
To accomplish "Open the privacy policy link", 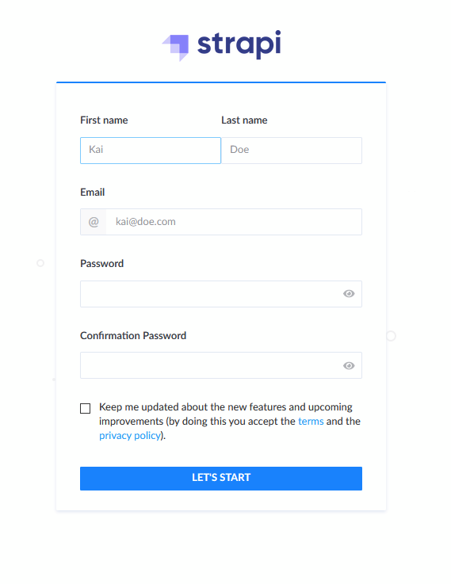I will click(x=130, y=436).
